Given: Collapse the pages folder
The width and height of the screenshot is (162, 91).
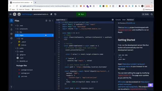Looking at the screenshot, I should (16, 35).
